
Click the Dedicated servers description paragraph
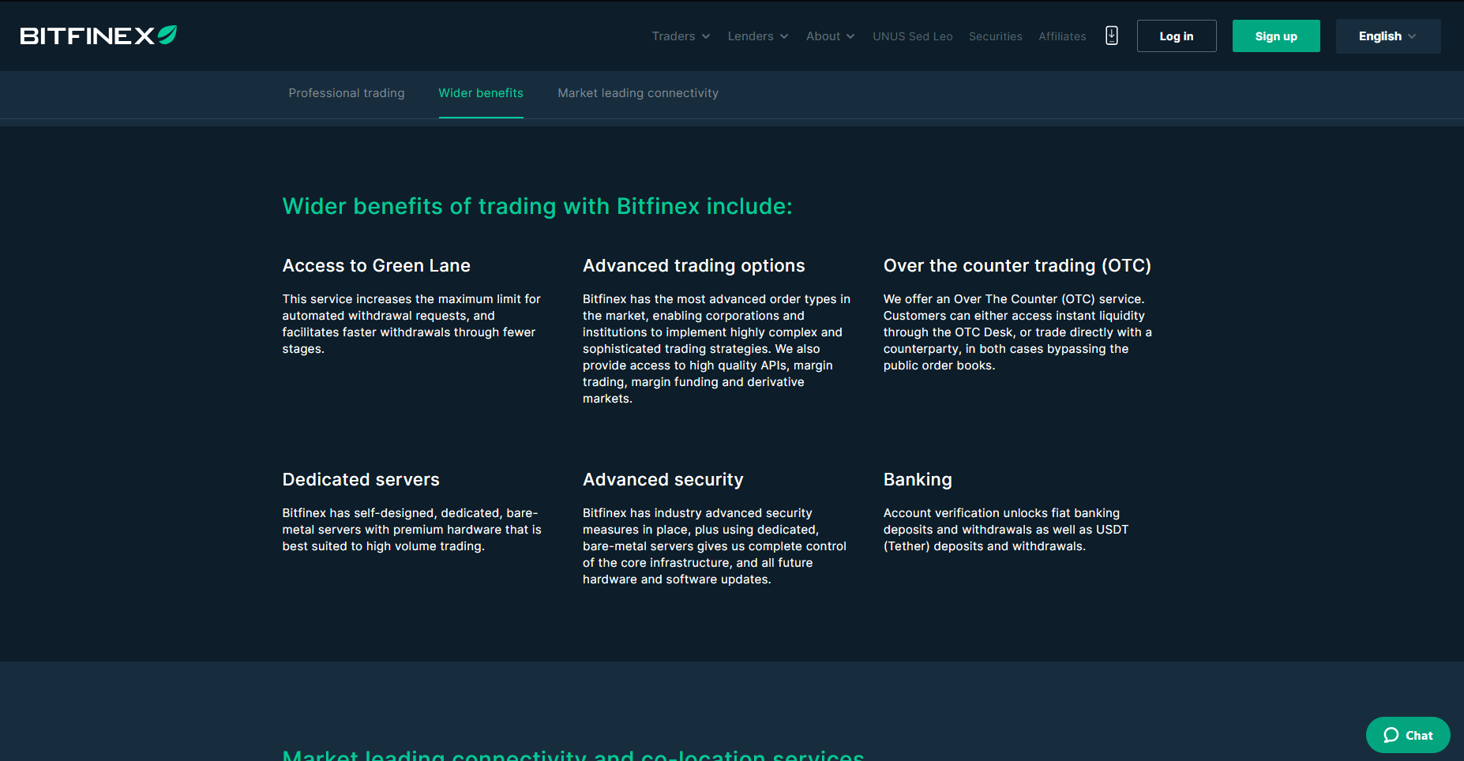(x=411, y=530)
